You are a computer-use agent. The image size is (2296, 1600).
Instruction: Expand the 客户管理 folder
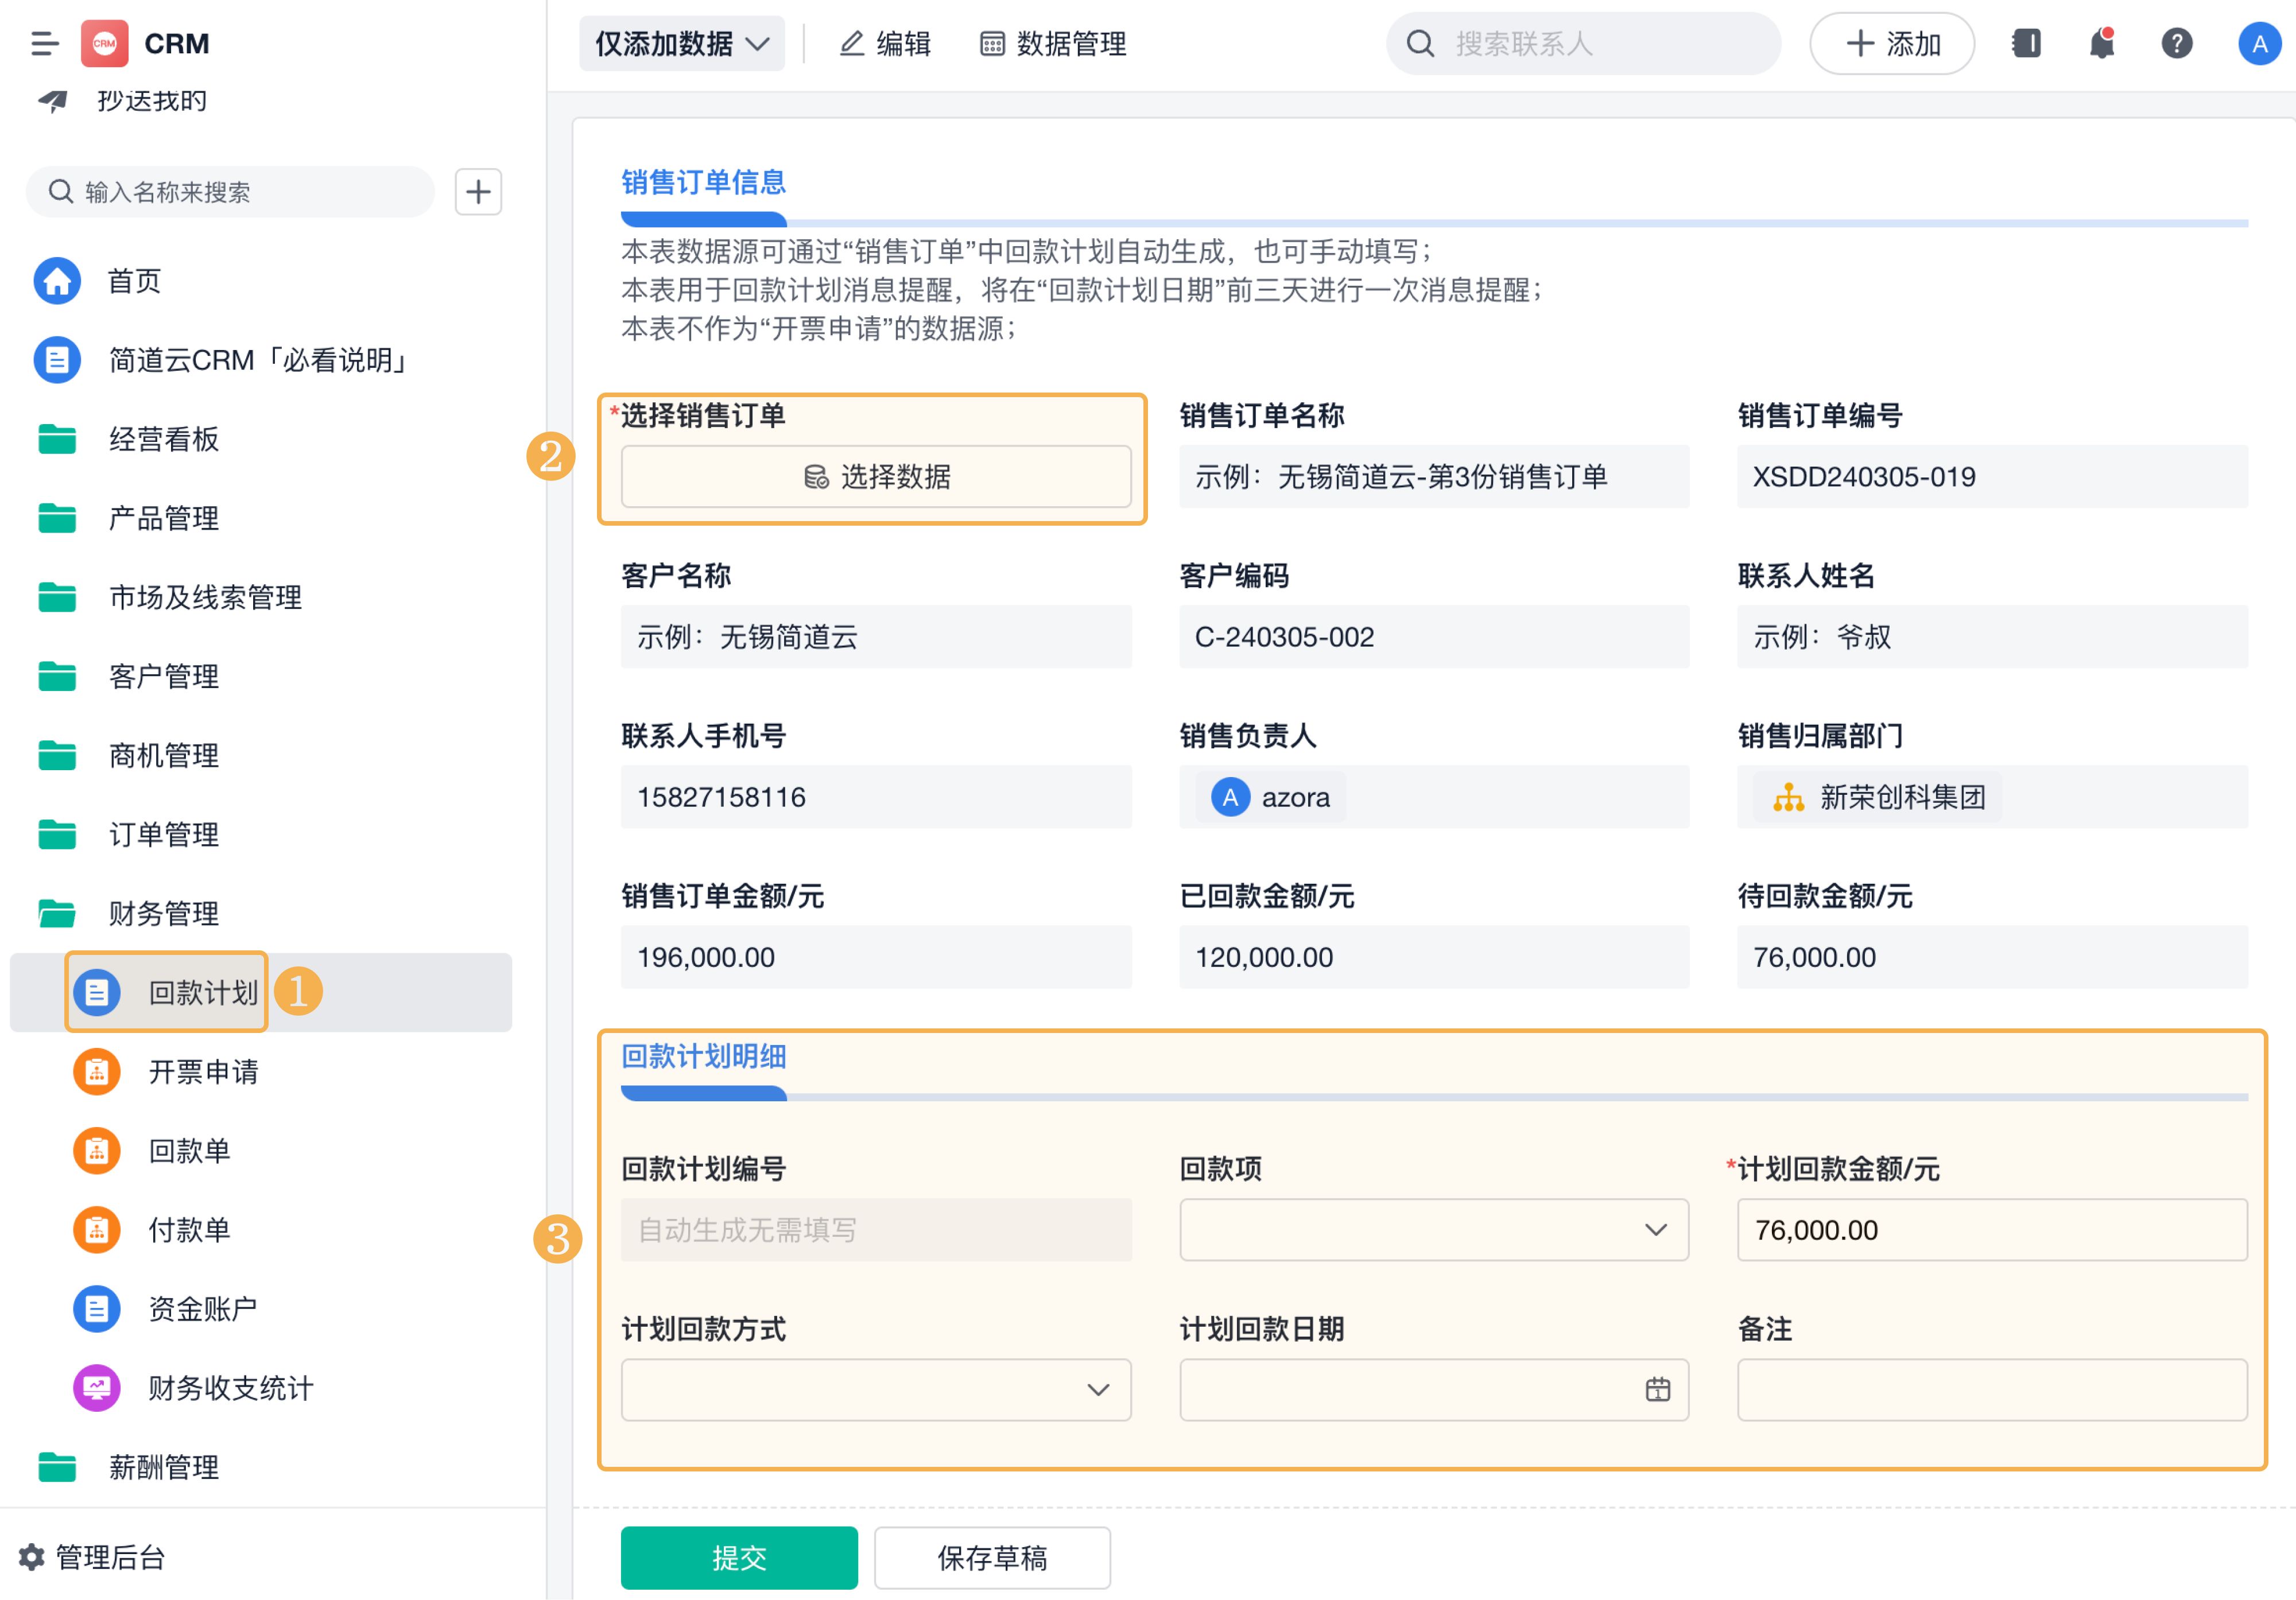164,676
